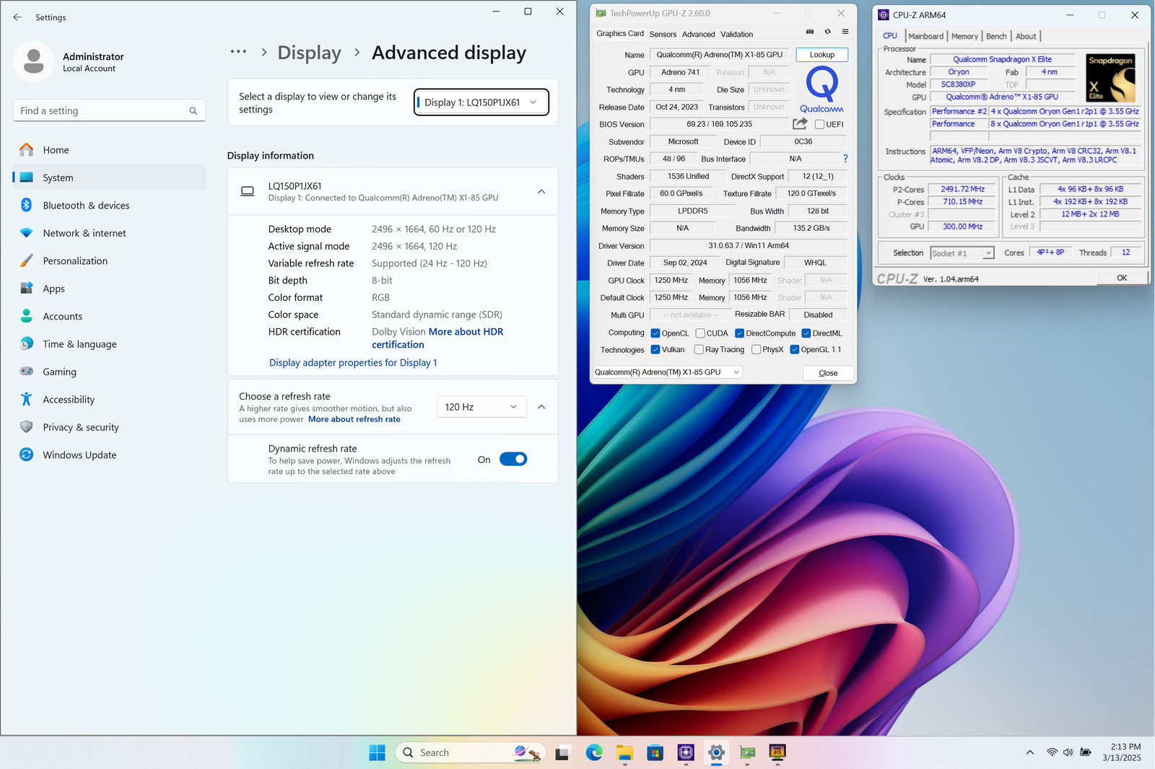Open More about HDR certification link
The image size is (1155, 769).
click(437, 338)
